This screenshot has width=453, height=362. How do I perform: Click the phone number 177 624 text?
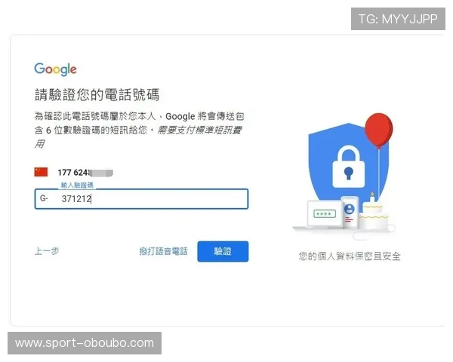pos(74,173)
